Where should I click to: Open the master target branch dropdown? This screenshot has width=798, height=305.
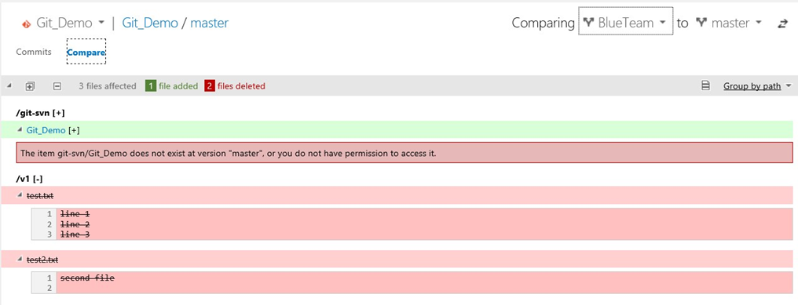pyautogui.click(x=729, y=23)
